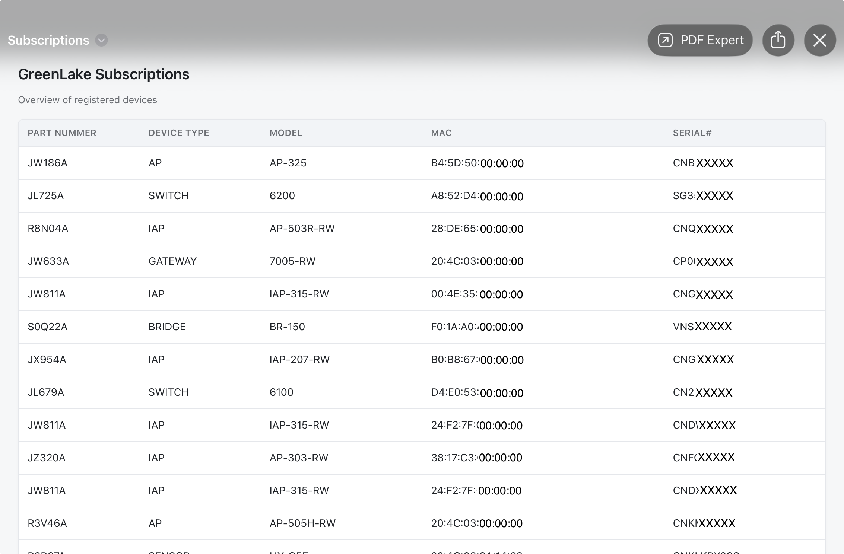Viewport: 844px width, 554px height.
Task: Click the GreenLake Subscriptions heading
Action: click(x=104, y=74)
